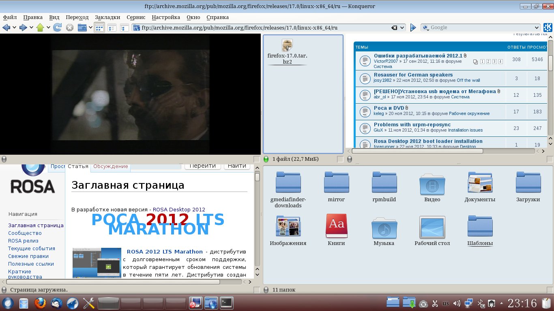
Task: Follow the Сообщество navigation link
Action: tap(25, 233)
